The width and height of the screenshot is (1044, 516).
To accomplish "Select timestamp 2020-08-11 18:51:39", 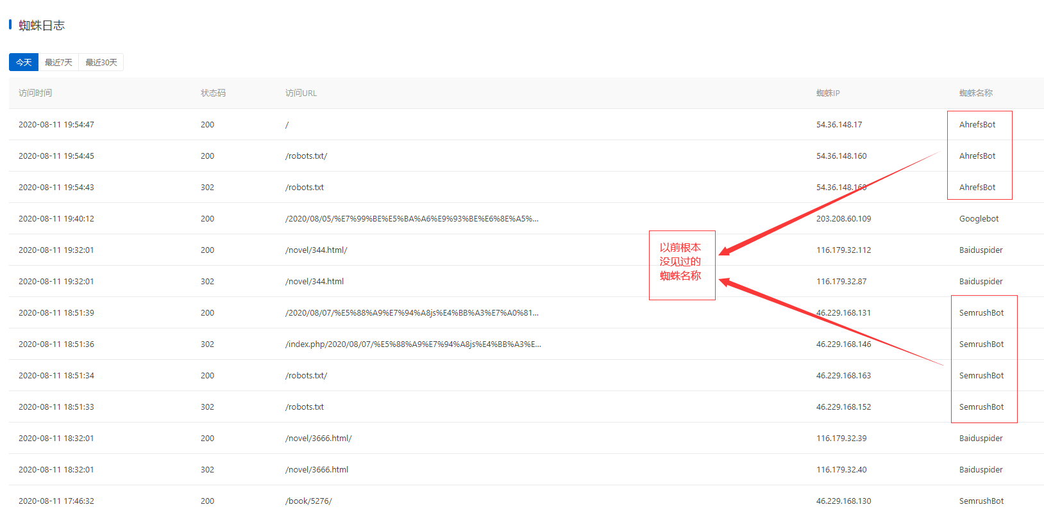I will point(56,312).
